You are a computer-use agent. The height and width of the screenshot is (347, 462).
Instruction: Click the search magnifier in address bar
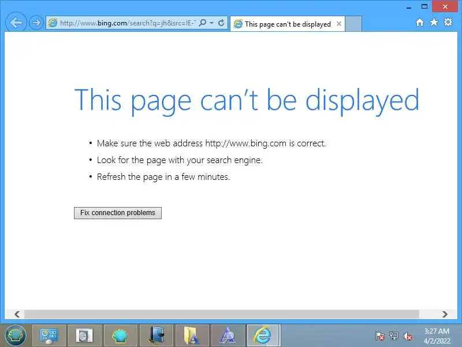[203, 23]
